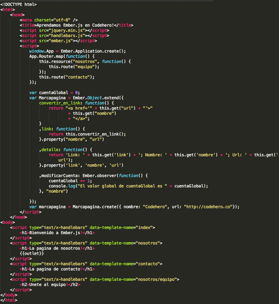Click 'La pagina de contacto!' heading

point(56,269)
